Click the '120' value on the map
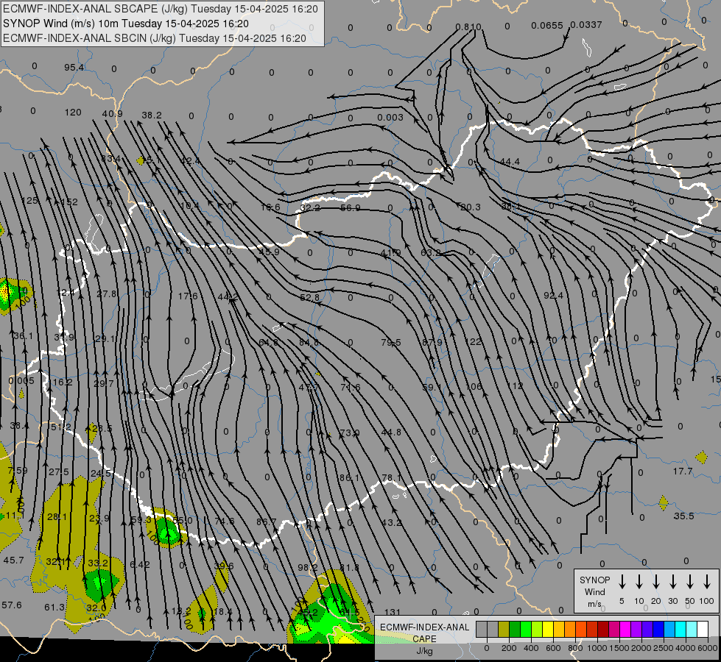Screen dimensions: 721x662 tap(73, 112)
